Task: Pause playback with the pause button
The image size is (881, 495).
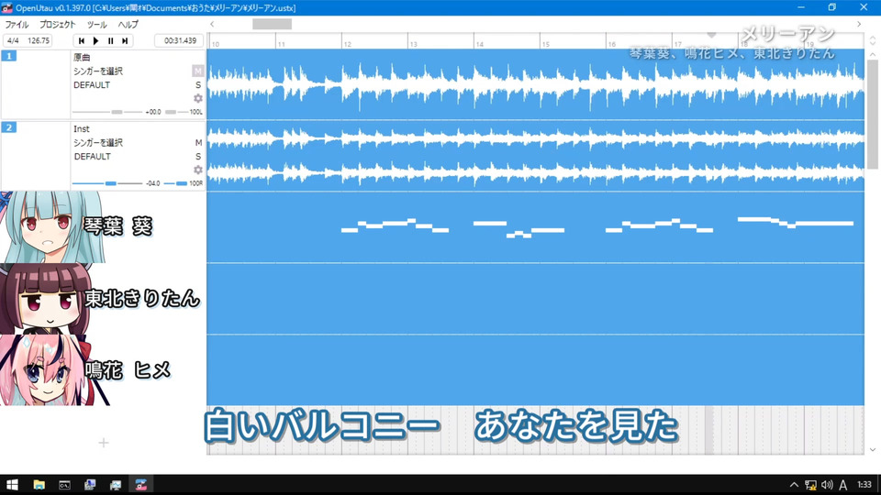Action: [x=111, y=40]
